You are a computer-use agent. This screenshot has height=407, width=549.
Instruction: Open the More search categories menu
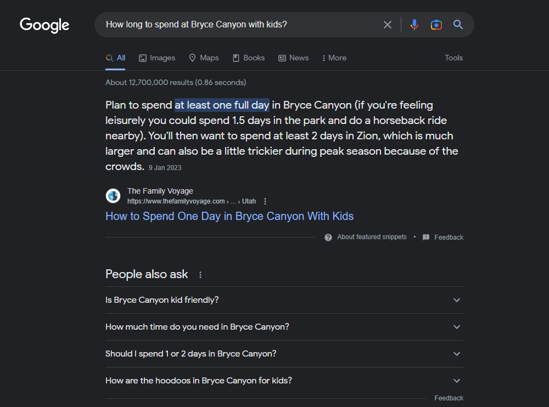click(334, 58)
